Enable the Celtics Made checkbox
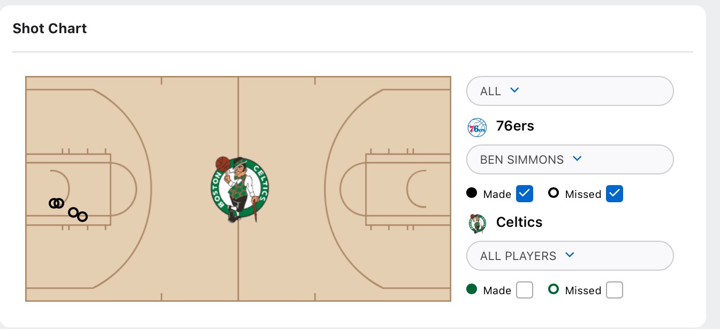This screenshot has width=720, height=329. [525, 290]
